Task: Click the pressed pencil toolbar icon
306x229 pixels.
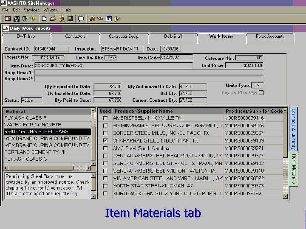Action: pyautogui.click(x=92, y=19)
